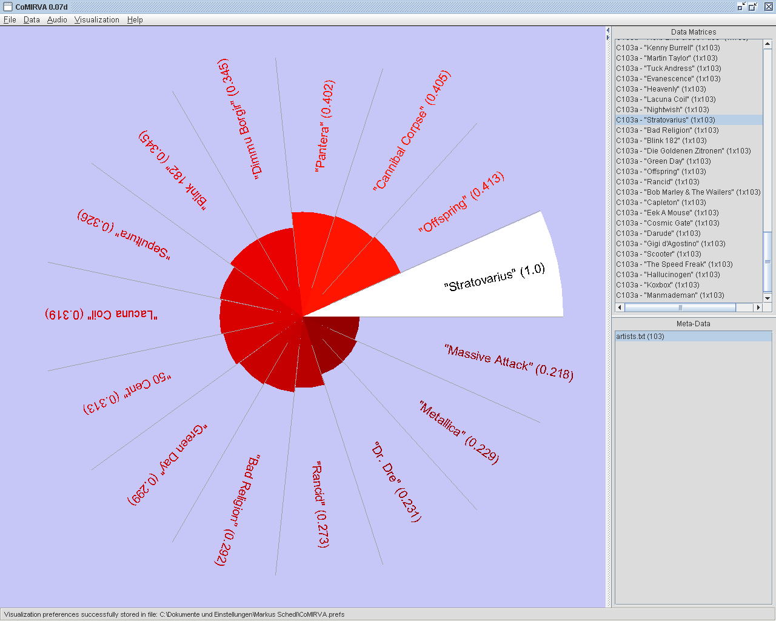
Task: Select matrix "Koxbox" (1x103)
Action: [689, 285]
